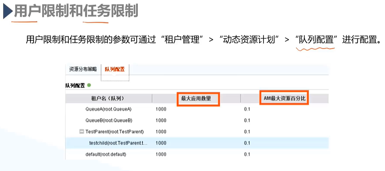Click the AM最大资源百分比 column header
This screenshot has height=171, width=385.
pyautogui.click(x=284, y=99)
